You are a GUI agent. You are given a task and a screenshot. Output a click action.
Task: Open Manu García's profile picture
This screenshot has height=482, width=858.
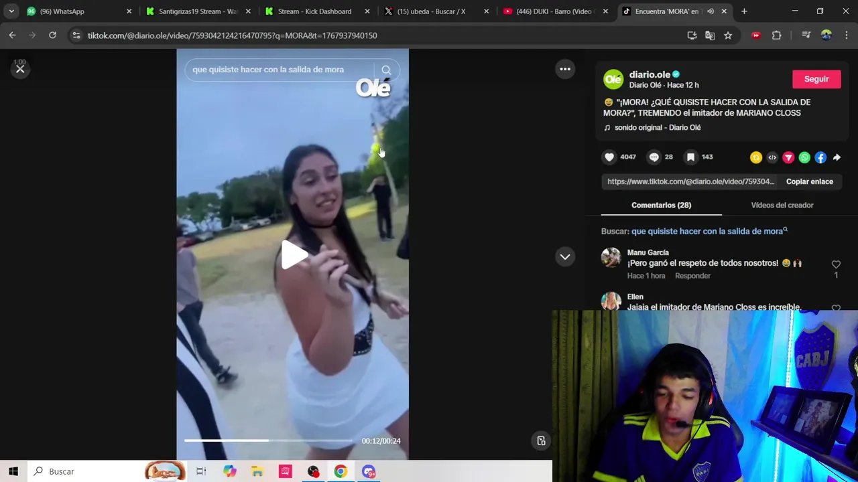611,258
